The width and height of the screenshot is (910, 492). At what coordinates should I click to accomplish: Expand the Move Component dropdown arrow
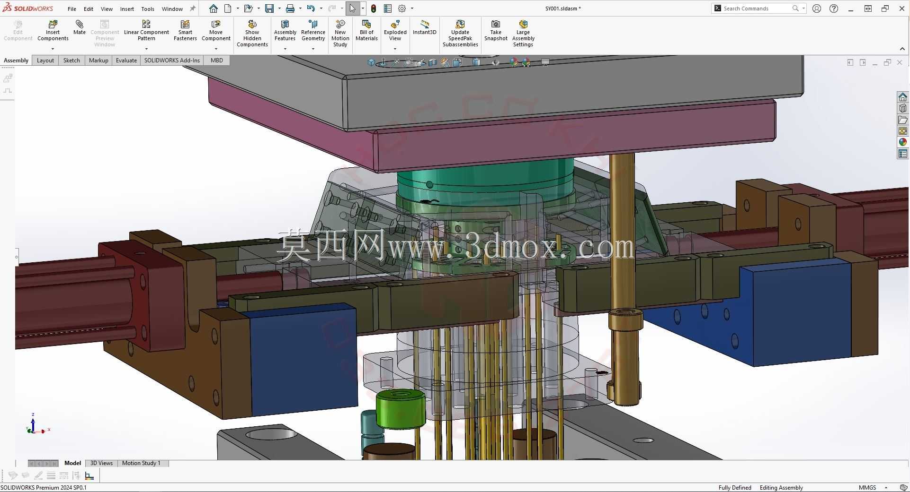(x=216, y=49)
